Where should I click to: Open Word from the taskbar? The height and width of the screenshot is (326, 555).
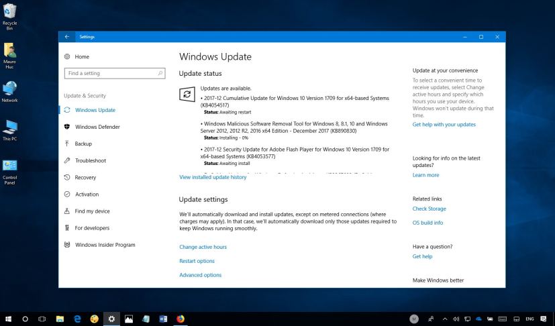[x=163, y=319]
